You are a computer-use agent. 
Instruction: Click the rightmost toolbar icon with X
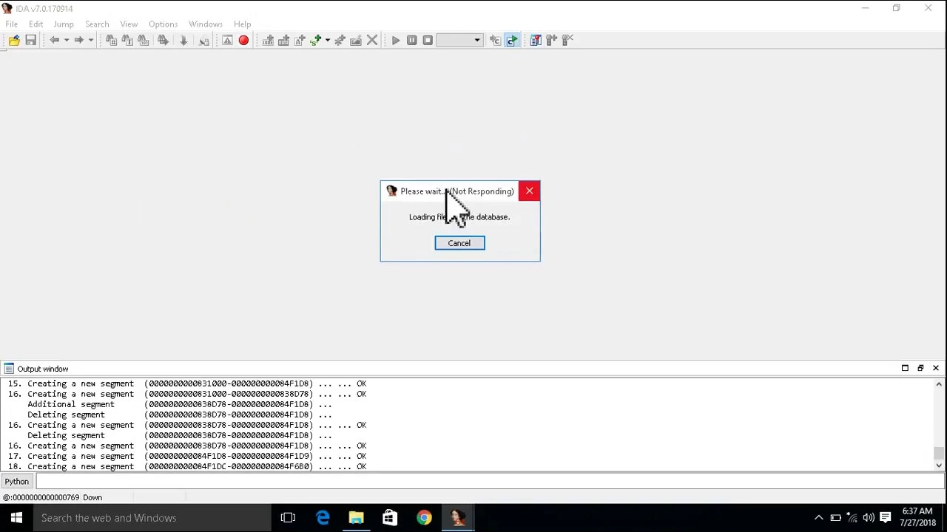click(x=567, y=41)
